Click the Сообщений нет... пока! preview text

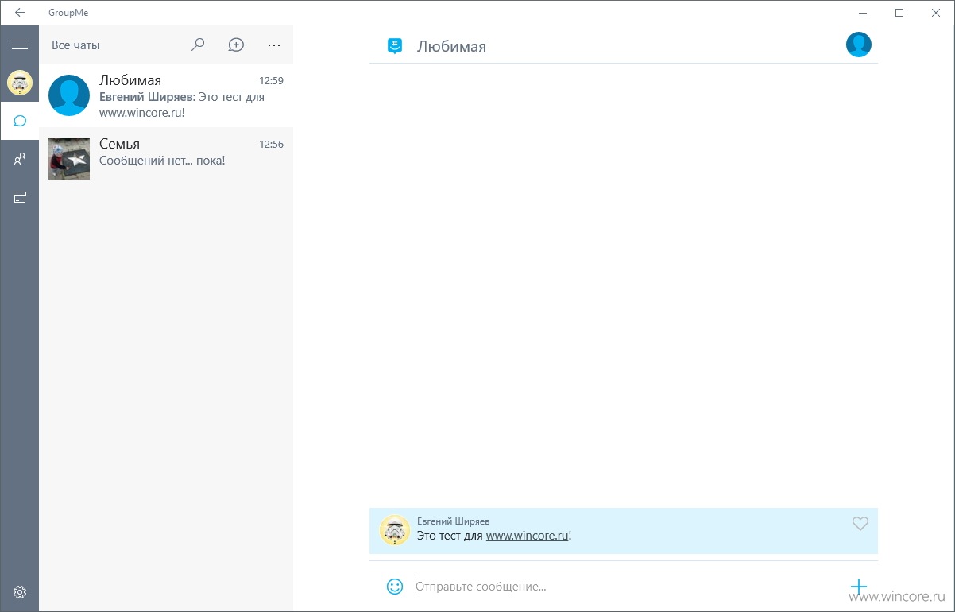(x=162, y=161)
